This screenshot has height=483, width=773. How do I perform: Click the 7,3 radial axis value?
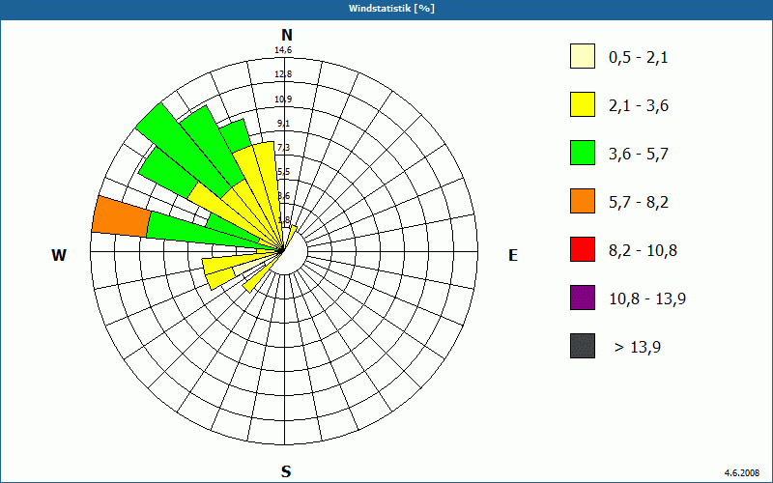tap(284, 148)
